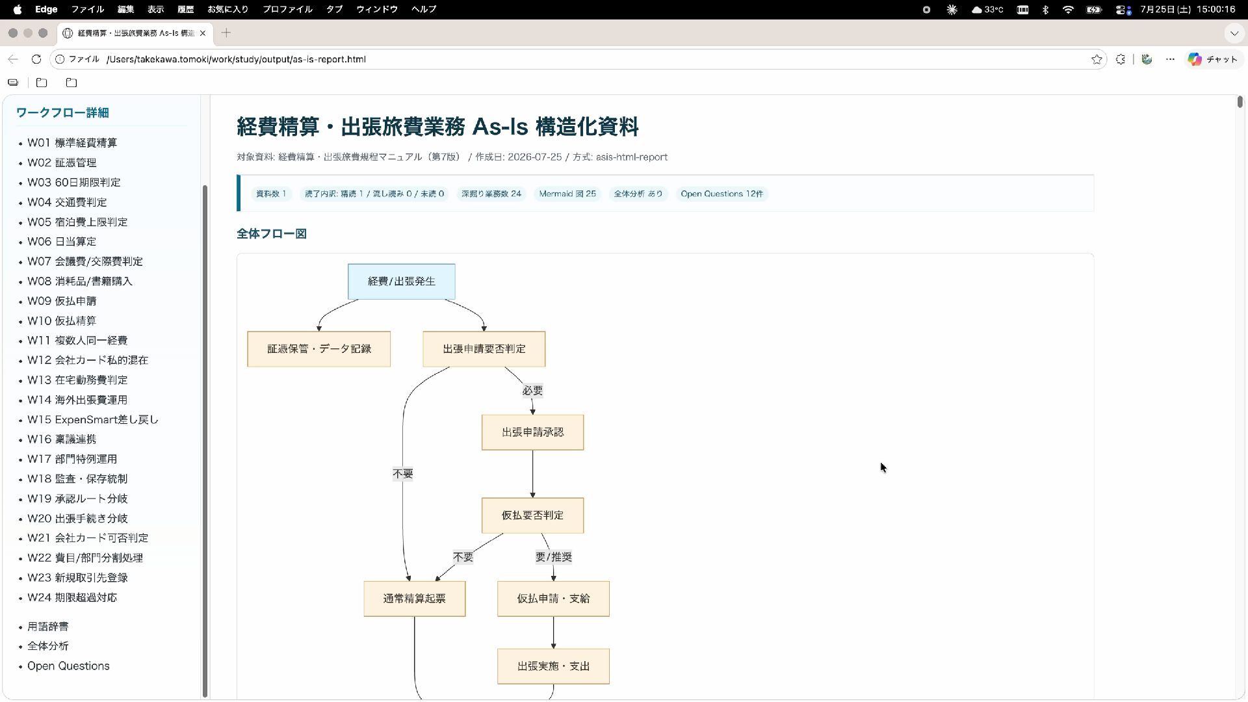
Task: Click the battery status icon
Action: 1095,10
